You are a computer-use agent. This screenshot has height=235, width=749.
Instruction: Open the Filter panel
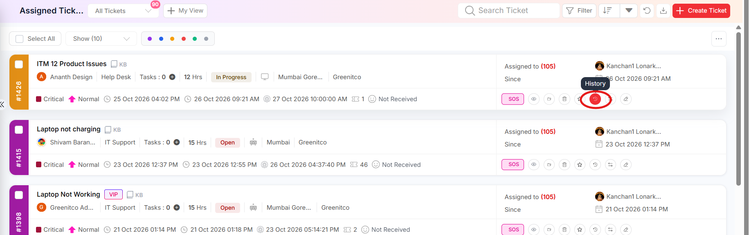click(579, 11)
